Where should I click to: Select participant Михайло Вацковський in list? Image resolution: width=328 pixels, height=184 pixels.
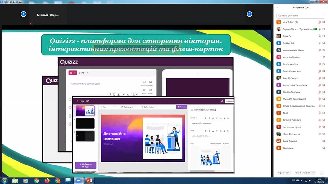coord(300,99)
